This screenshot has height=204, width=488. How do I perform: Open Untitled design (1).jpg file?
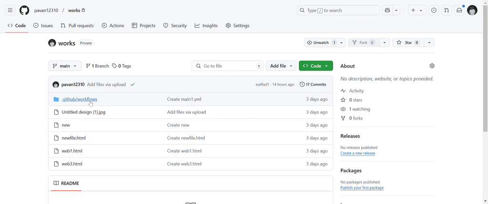click(83, 112)
